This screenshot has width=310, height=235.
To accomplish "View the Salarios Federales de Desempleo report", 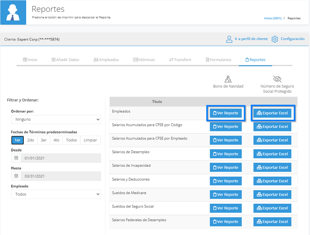I will click(226, 222).
